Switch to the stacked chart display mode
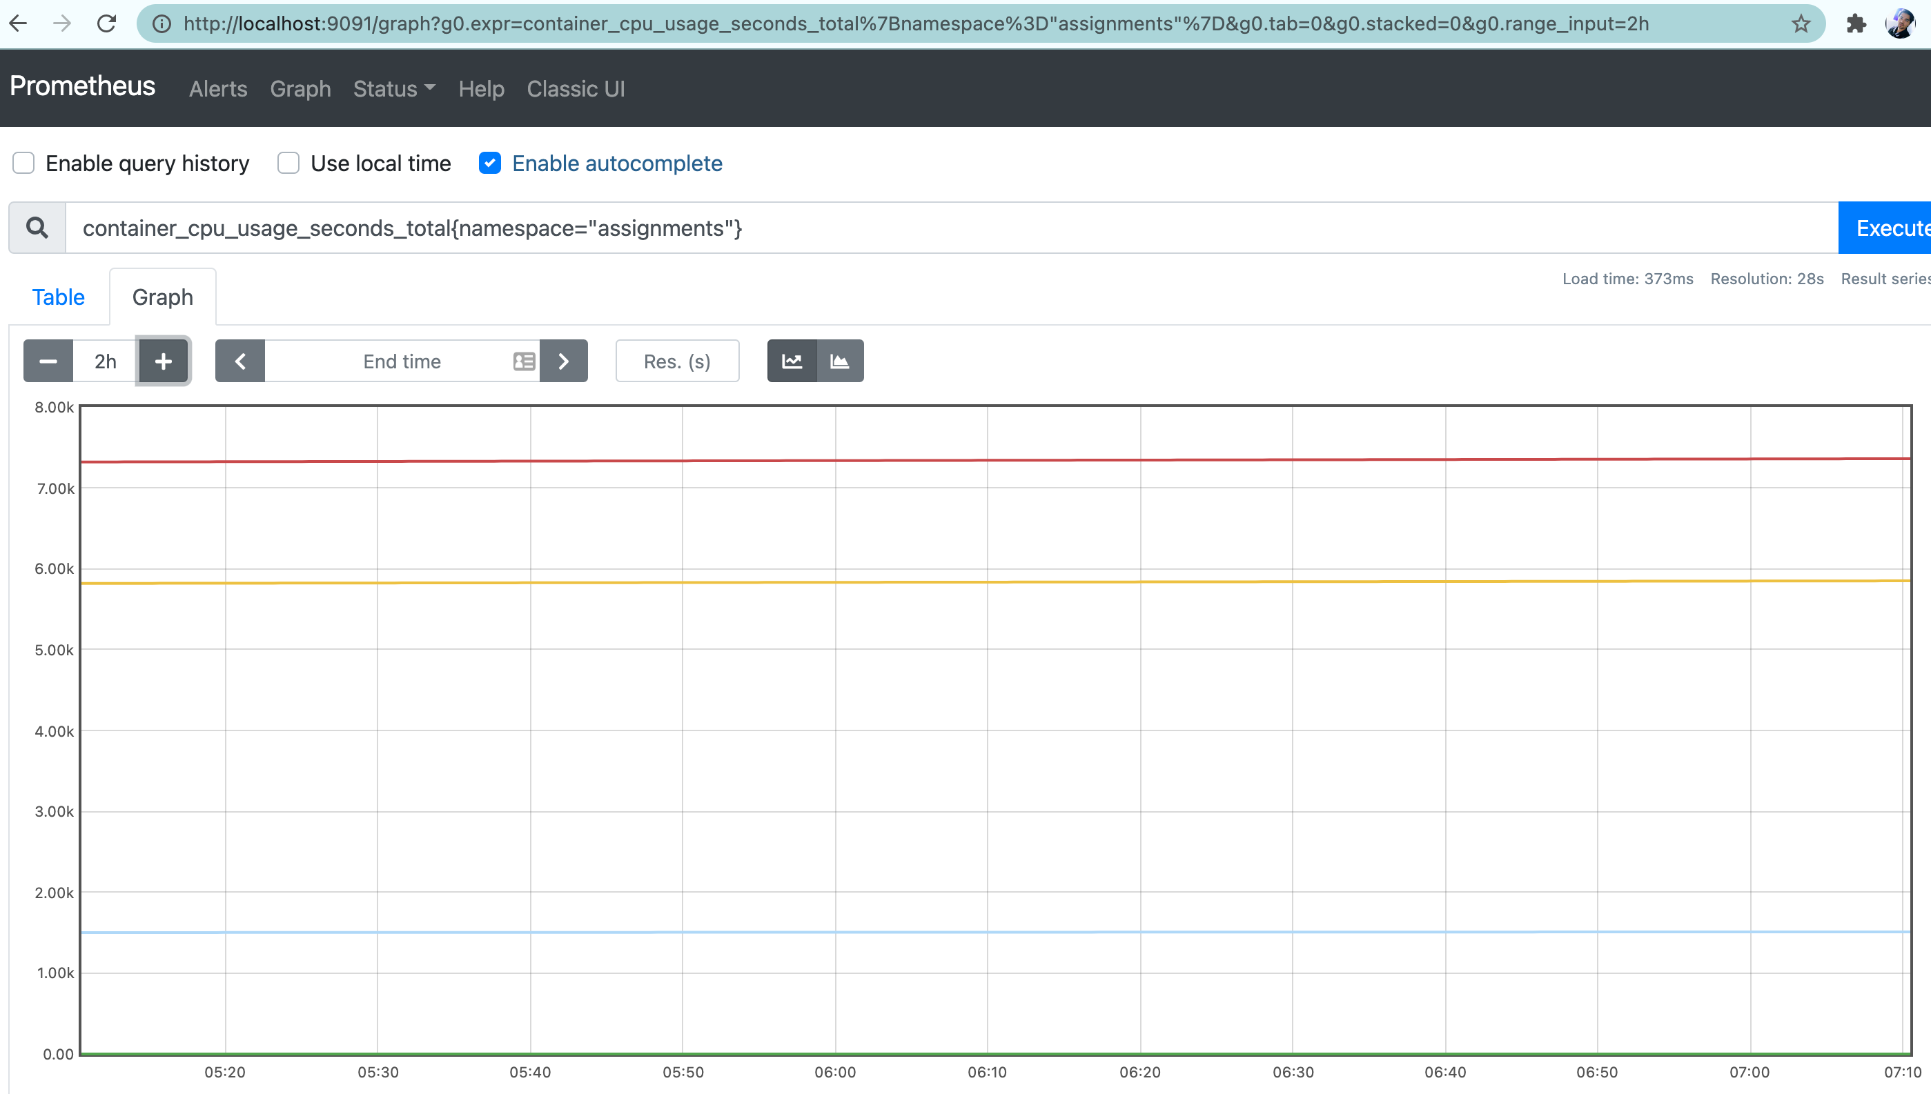Viewport: 1931px width, 1094px height. click(840, 361)
